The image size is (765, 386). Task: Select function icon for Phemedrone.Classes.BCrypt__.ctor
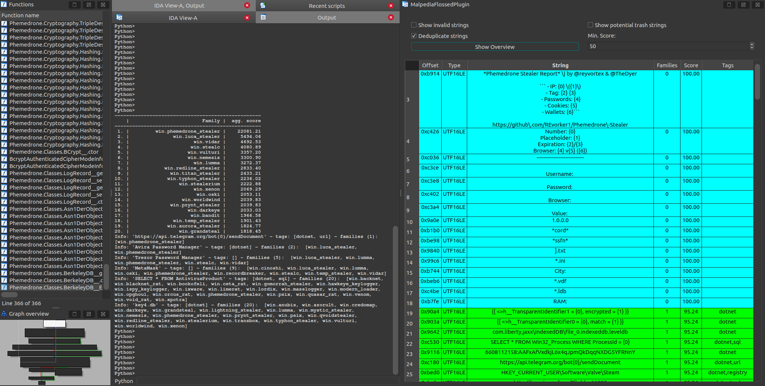point(4,152)
